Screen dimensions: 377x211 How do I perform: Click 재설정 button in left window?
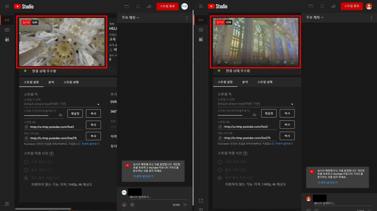(75, 114)
